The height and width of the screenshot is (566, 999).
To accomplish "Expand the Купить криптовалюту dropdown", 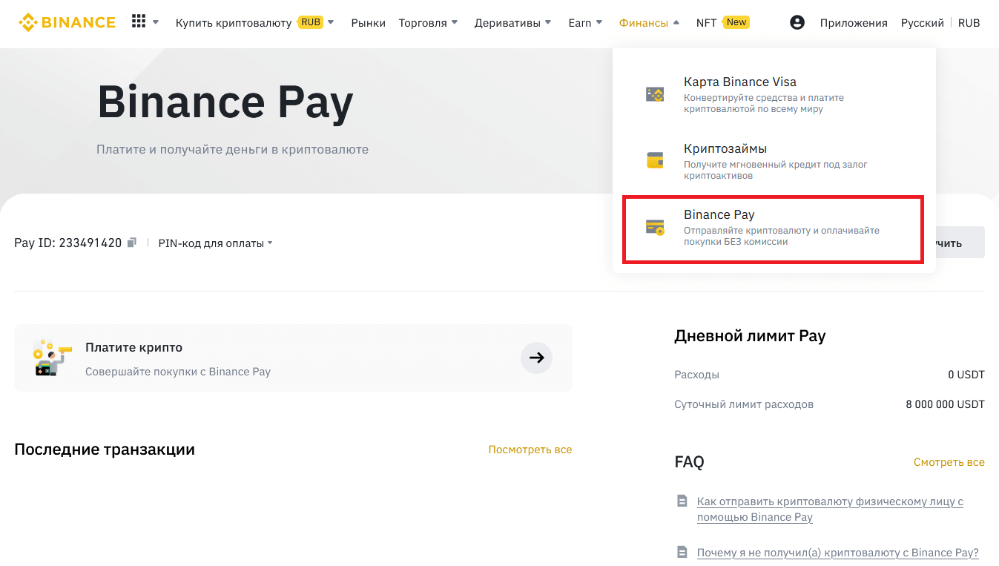I will pos(254,23).
